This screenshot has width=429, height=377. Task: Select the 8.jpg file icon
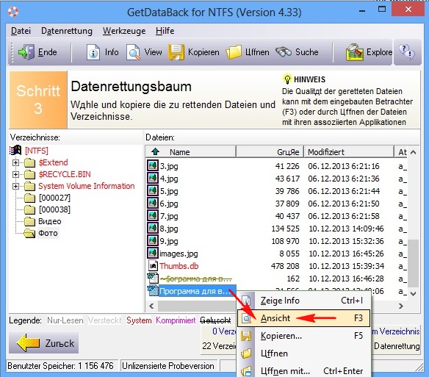pyautogui.click(x=153, y=229)
